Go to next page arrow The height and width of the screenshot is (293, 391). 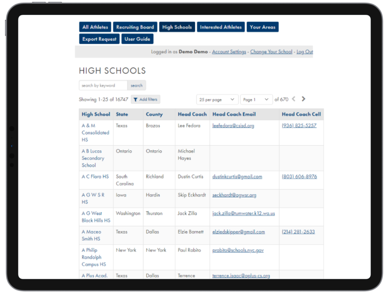click(x=303, y=99)
